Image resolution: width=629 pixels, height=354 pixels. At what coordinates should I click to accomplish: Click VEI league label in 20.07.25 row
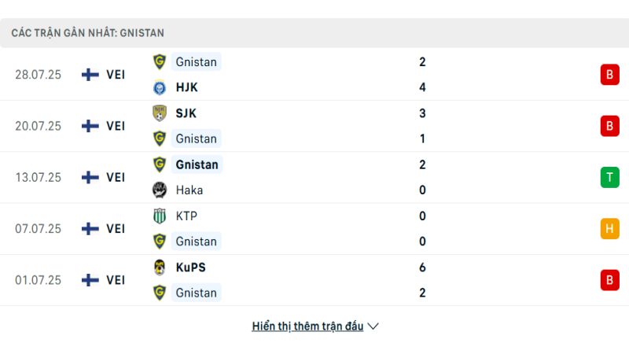116,126
